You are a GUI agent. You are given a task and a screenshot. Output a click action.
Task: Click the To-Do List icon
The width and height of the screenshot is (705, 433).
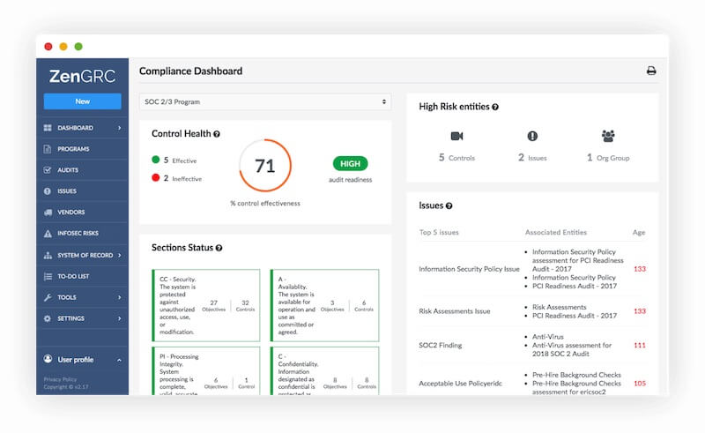click(48, 276)
